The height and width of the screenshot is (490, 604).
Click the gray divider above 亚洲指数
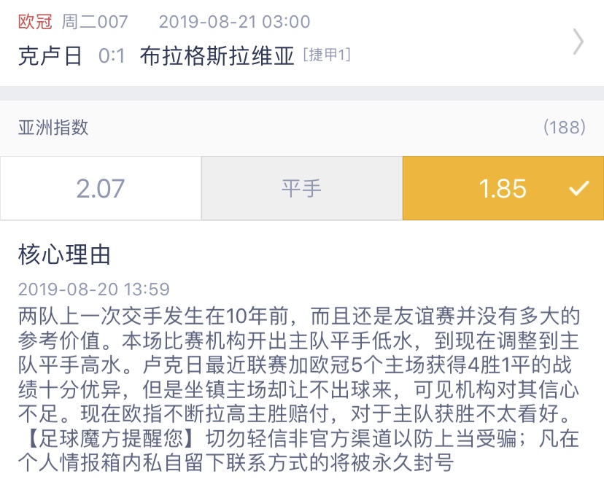pyautogui.click(x=302, y=93)
